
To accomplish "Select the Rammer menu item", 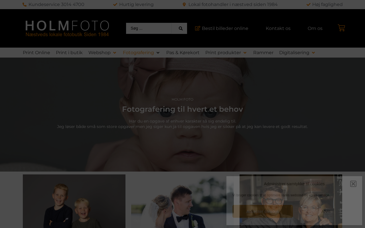I will click(x=263, y=53).
